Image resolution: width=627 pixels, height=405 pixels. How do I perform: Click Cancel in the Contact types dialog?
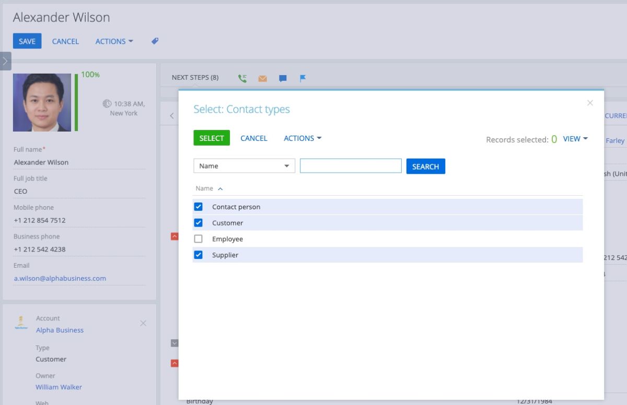[x=254, y=138]
